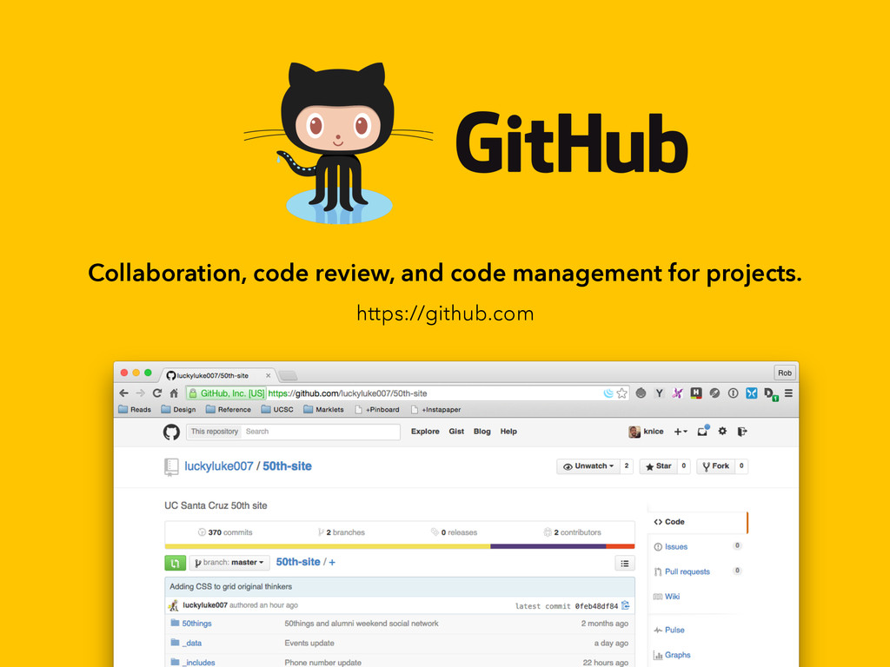Viewport: 890px width, 667px height.
Task: Click the H extension icon in toolbar
Action: (x=696, y=393)
